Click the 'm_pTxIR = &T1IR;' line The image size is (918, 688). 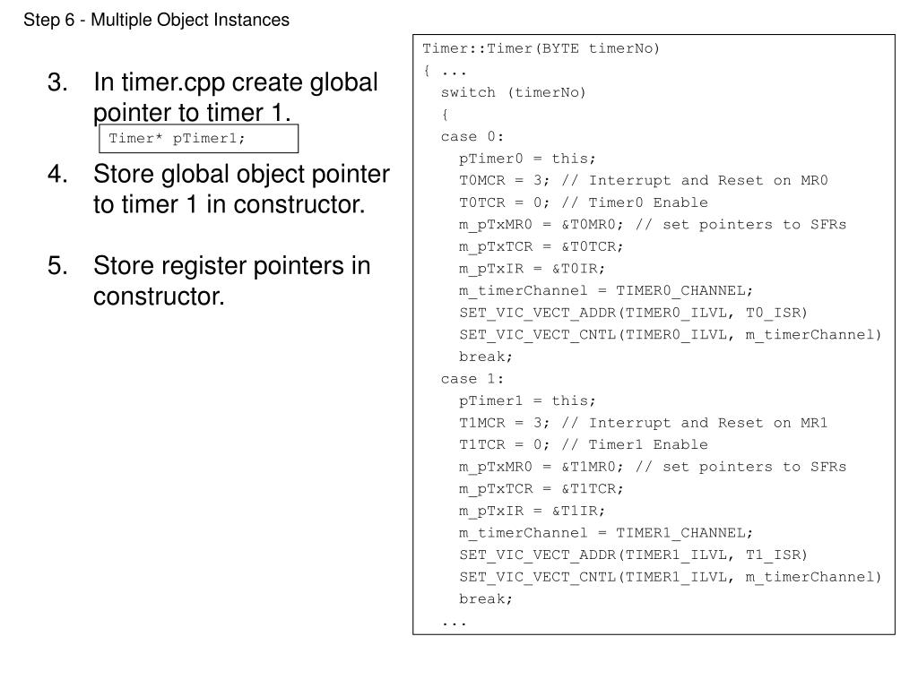[x=533, y=511]
